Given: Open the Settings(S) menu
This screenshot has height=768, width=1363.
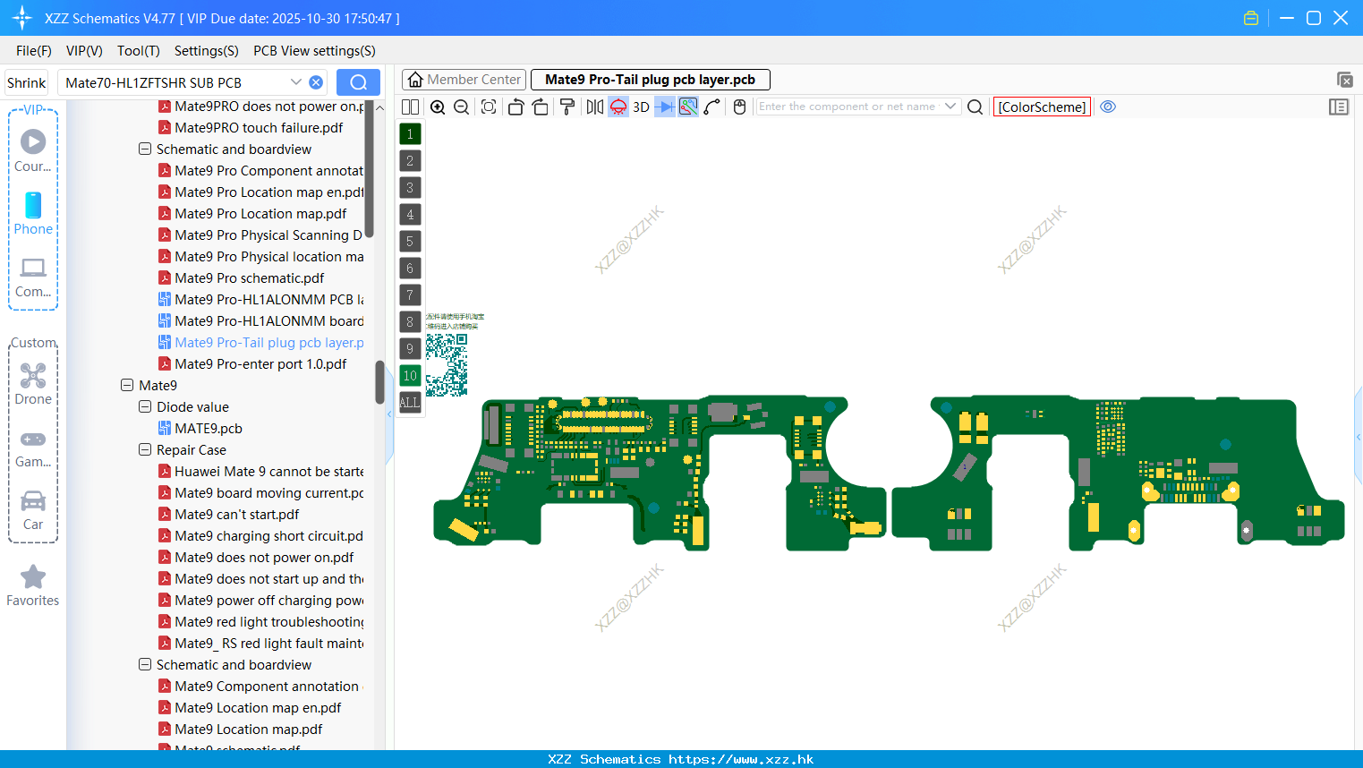Looking at the screenshot, I should [207, 51].
